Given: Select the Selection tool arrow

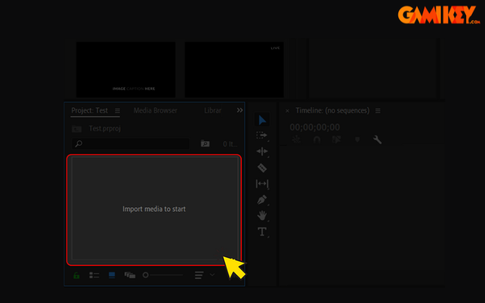Looking at the screenshot, I should (262, 120).
